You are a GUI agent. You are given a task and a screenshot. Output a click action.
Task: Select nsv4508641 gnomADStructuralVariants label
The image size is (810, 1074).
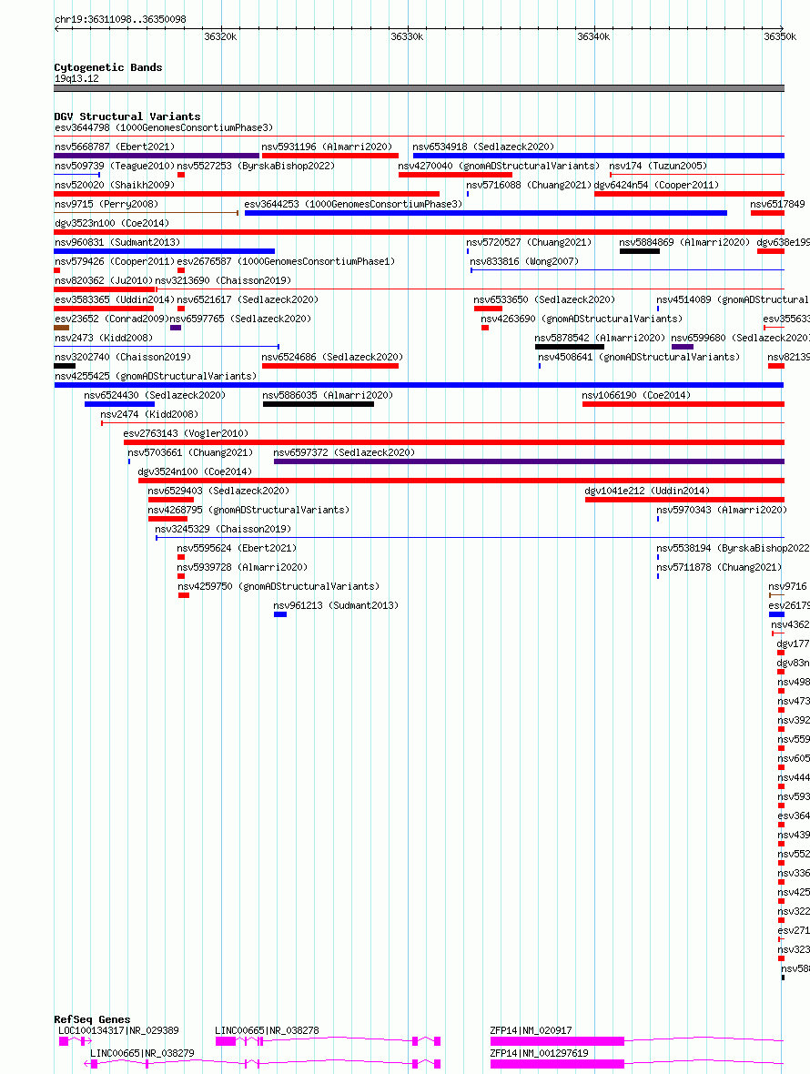pyautogui.click(x=639, y=358)
